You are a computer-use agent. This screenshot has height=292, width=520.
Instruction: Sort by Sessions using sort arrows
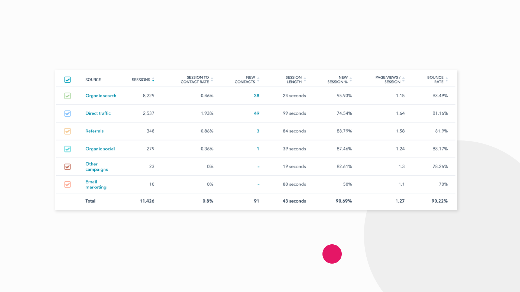click(153, 80)
